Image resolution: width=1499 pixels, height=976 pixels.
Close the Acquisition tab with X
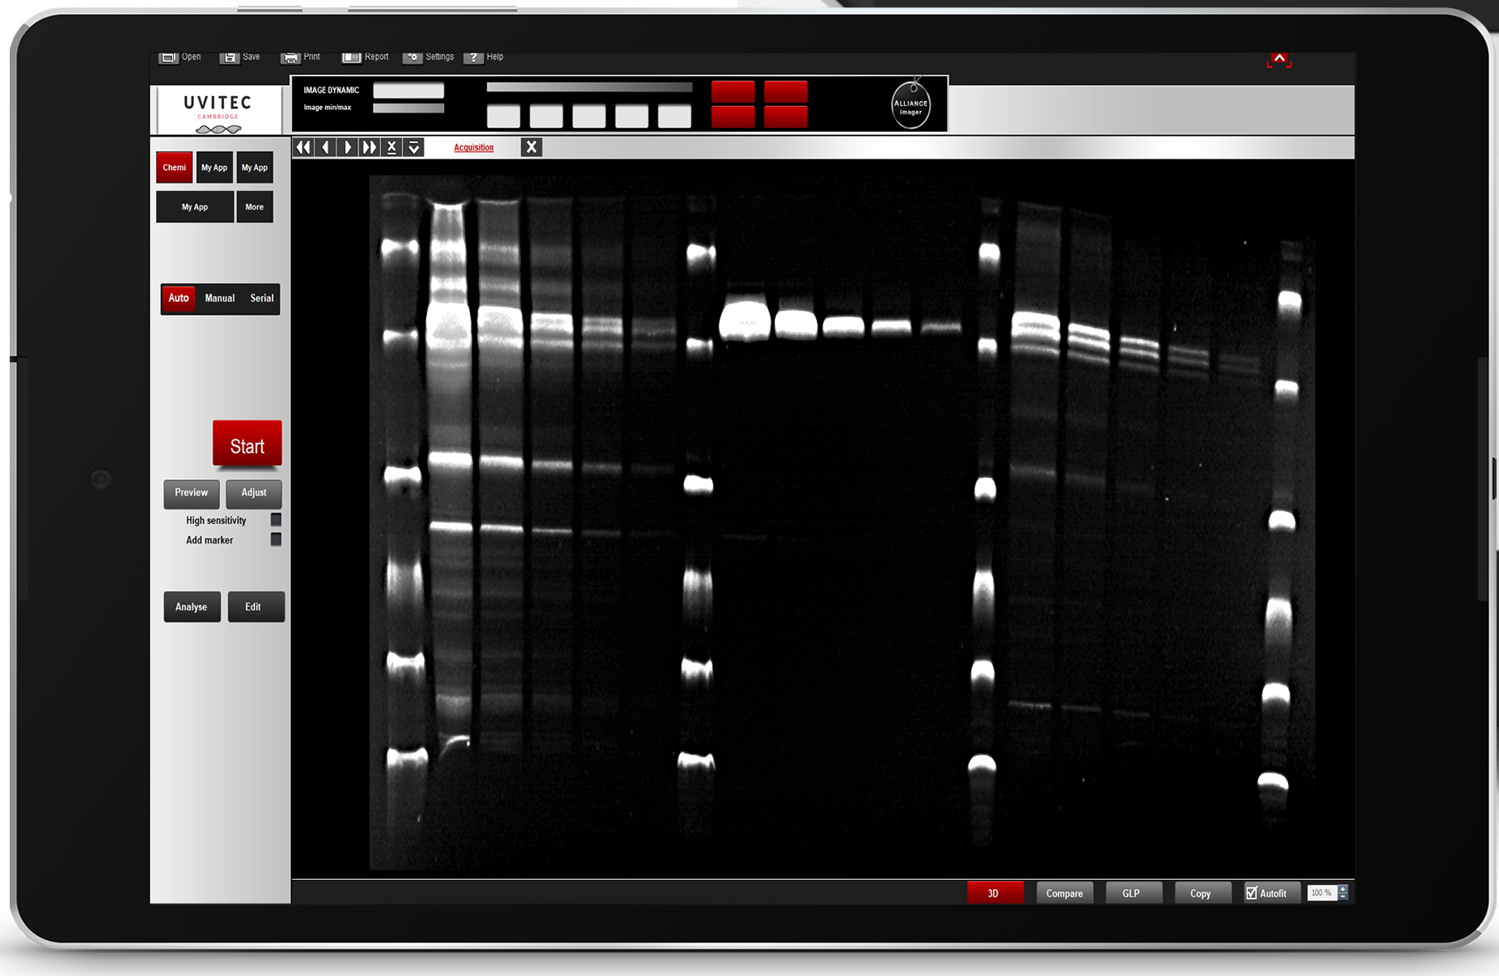tap(531, 147)
